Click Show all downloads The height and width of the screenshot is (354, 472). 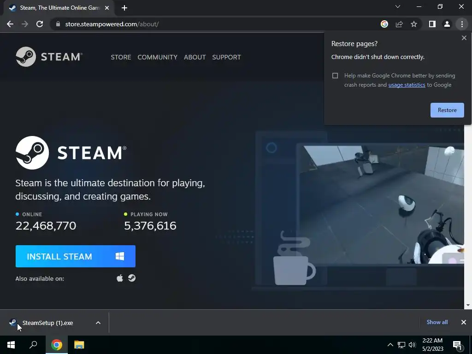click(437, 322)
